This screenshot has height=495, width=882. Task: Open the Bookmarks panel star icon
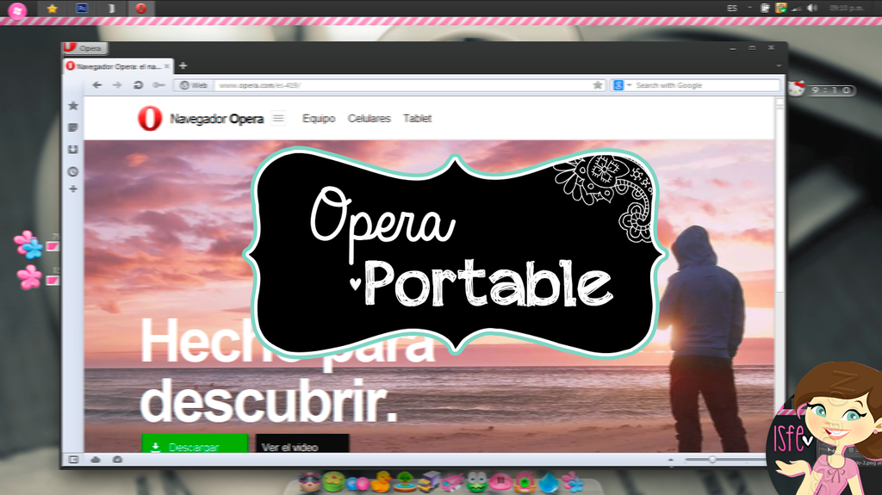tap(73, 106)
